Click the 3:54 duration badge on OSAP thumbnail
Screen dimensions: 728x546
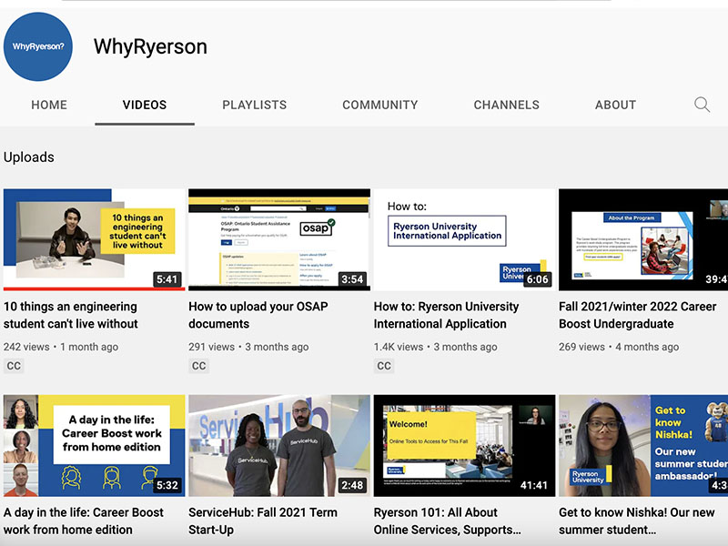click(351, 279)
